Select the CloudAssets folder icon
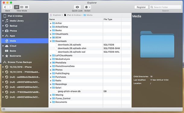 [x=54, y=34]
